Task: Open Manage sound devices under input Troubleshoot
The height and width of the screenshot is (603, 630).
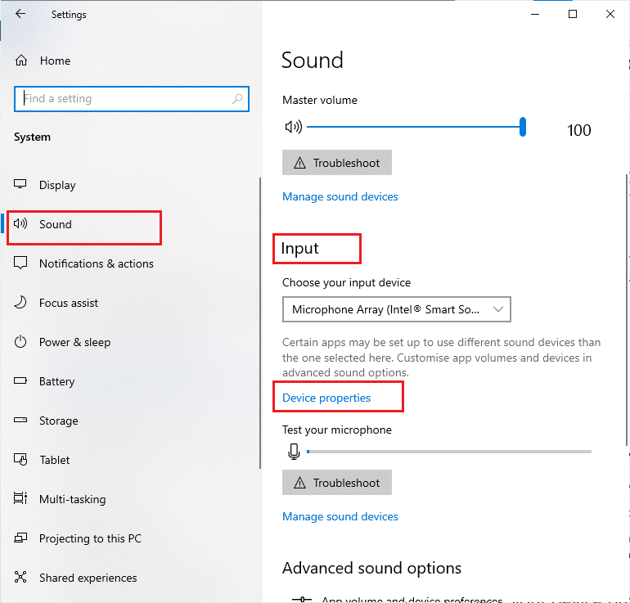Action: click(x=340, y=516)
